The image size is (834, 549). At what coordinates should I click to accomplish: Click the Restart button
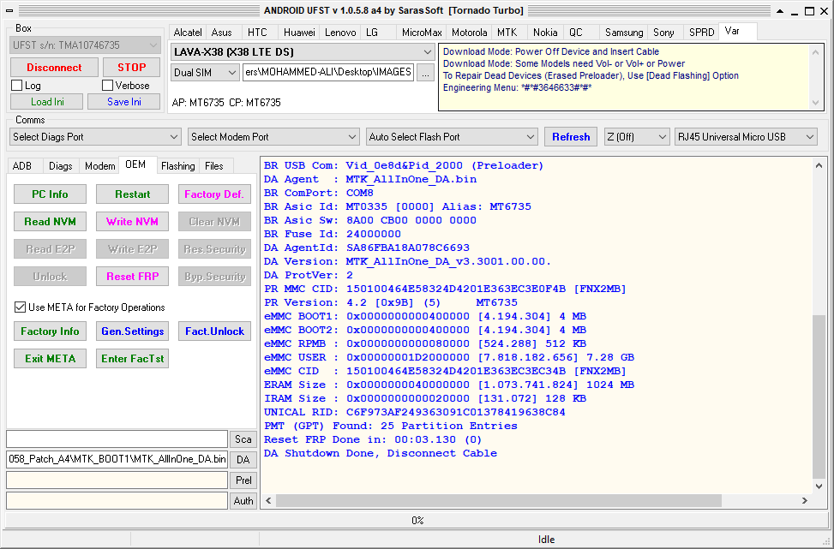pos(133,194)
